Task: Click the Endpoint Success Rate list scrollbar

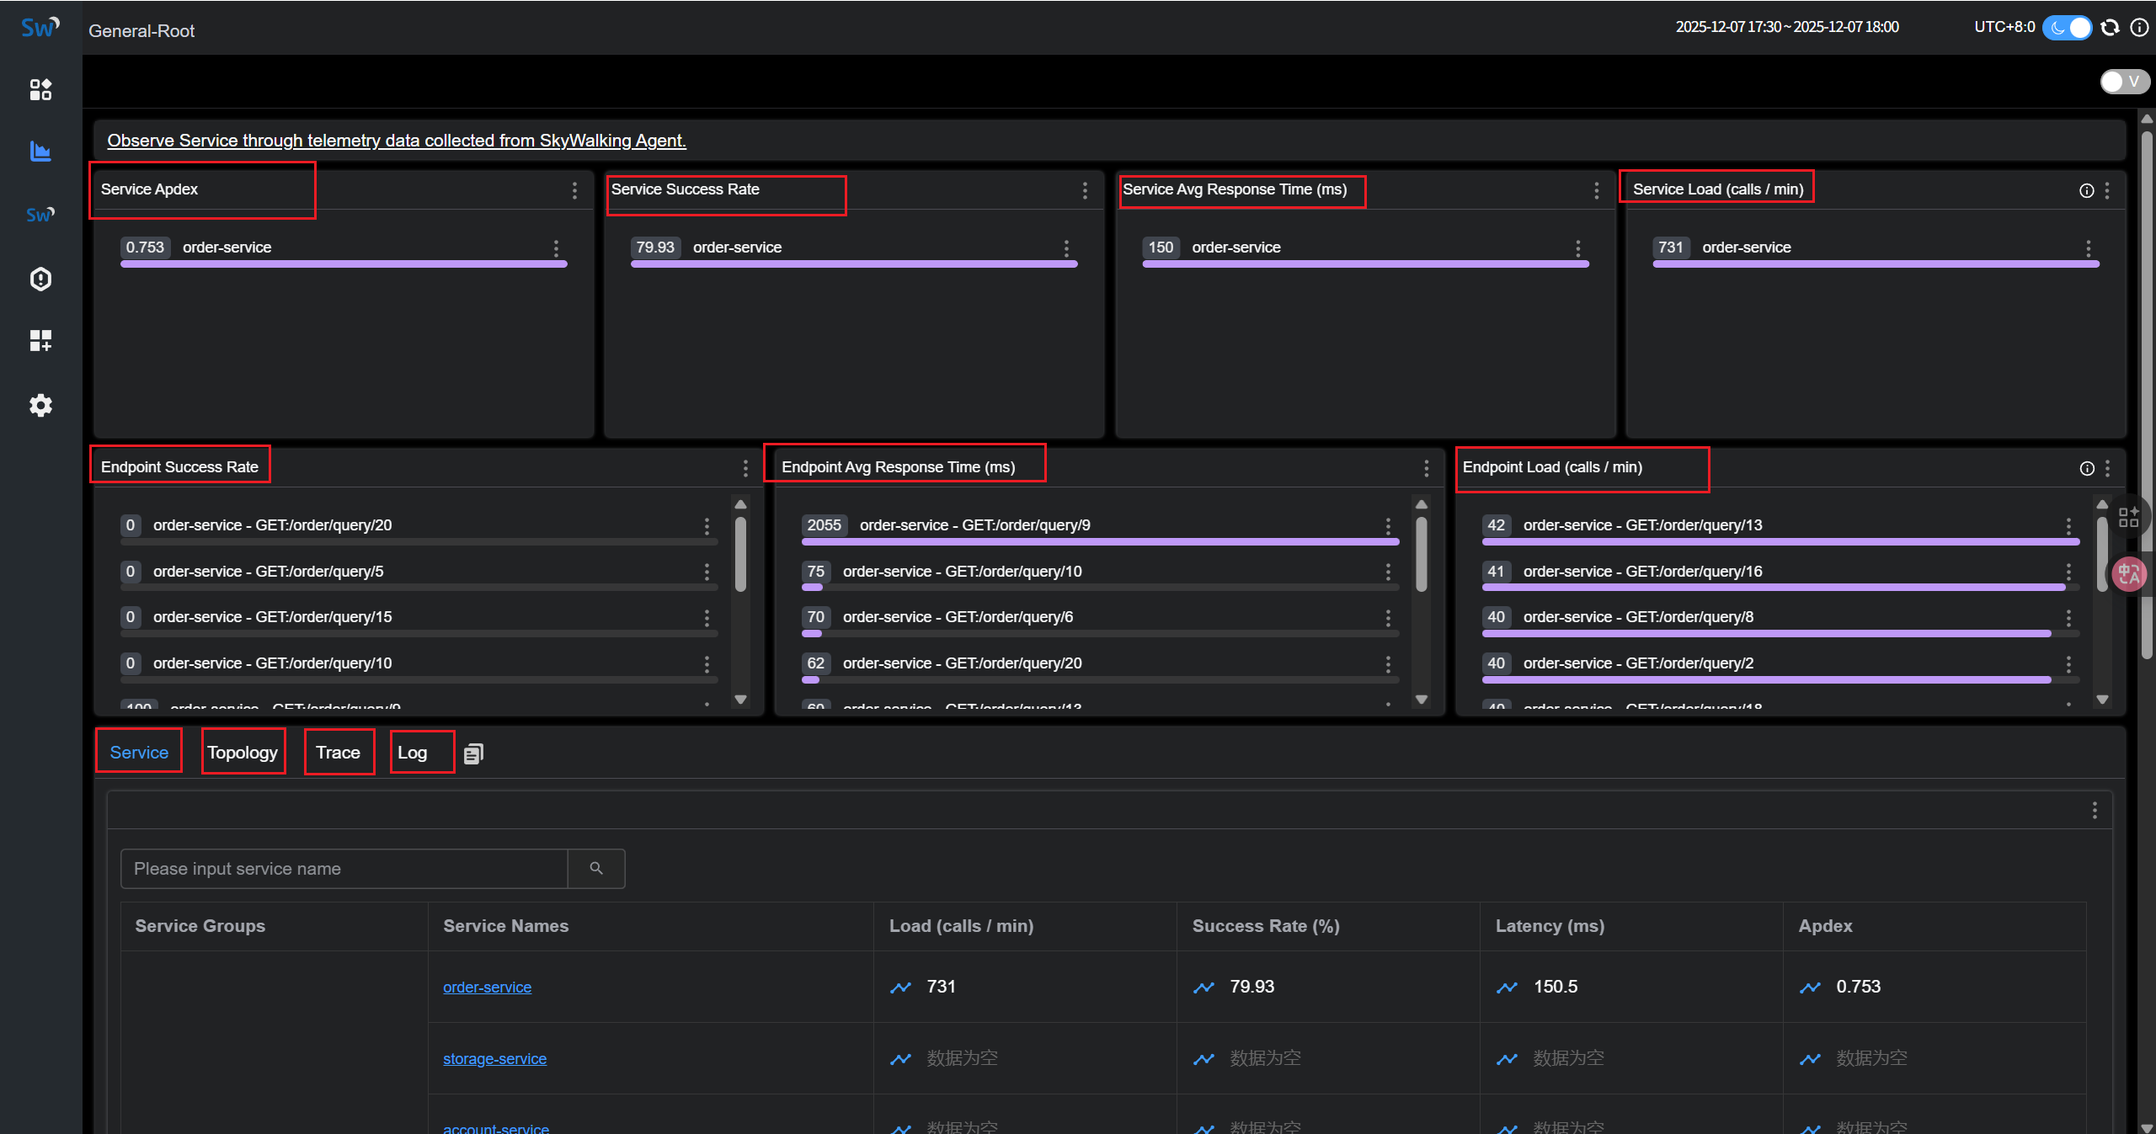Action: 740,556
